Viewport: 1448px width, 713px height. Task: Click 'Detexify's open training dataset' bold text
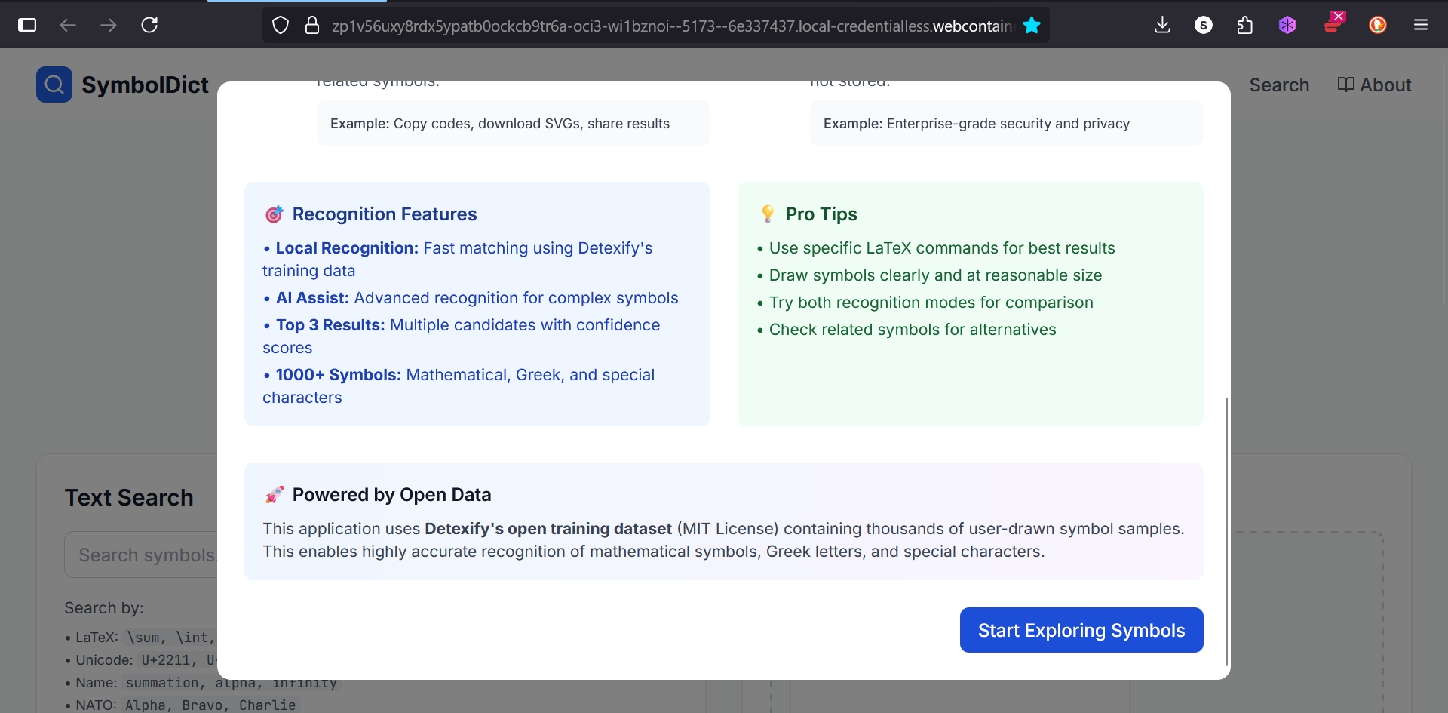[x=548, y=529]
